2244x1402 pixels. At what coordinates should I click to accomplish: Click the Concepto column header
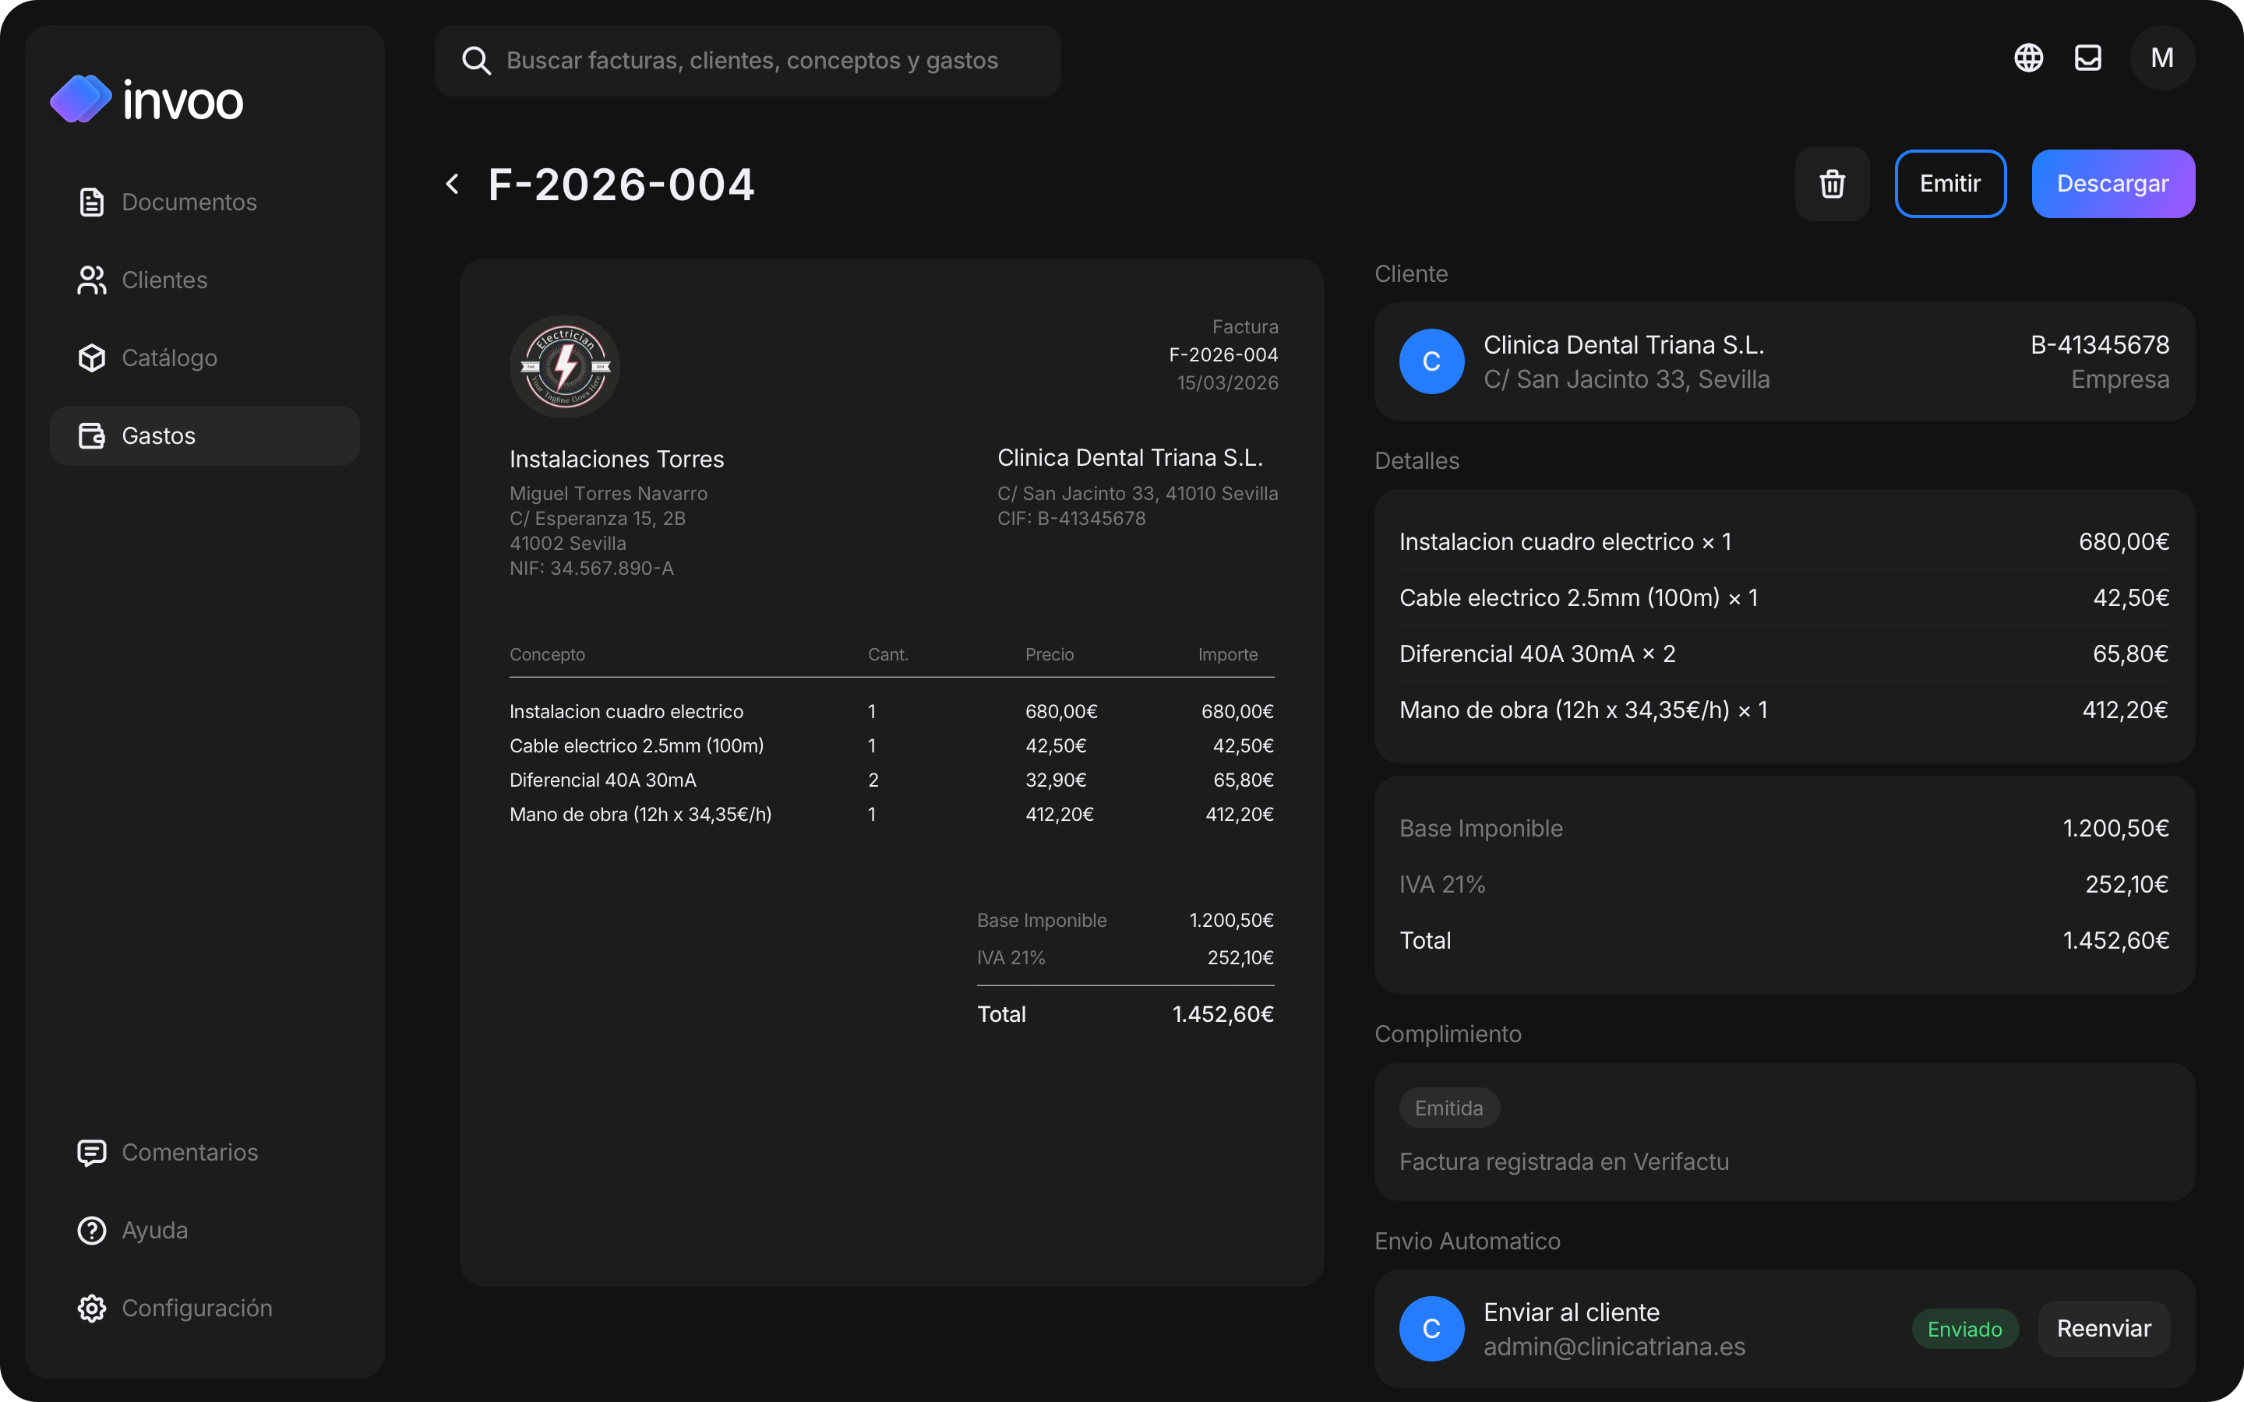coord(547,654)
